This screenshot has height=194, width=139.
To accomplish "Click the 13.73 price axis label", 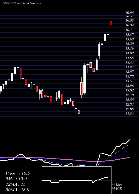I will (x=130, y=76).
